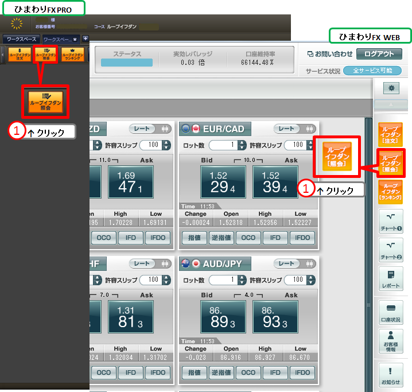Click the vertical scrollbar of rate panels

[368, 255]
